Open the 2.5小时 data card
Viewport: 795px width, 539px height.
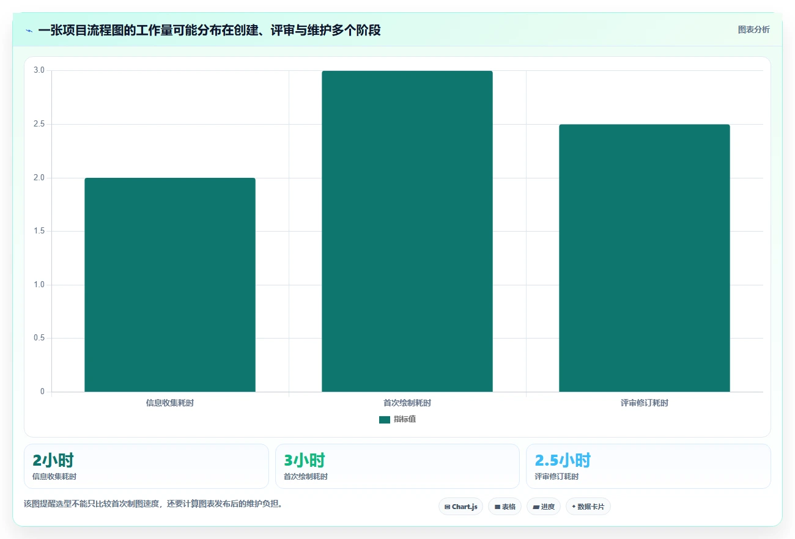648,466
